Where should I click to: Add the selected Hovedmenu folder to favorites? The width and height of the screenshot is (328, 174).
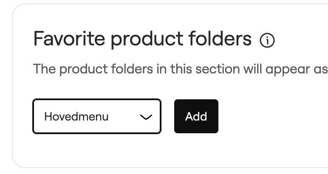tap(196, 116)
